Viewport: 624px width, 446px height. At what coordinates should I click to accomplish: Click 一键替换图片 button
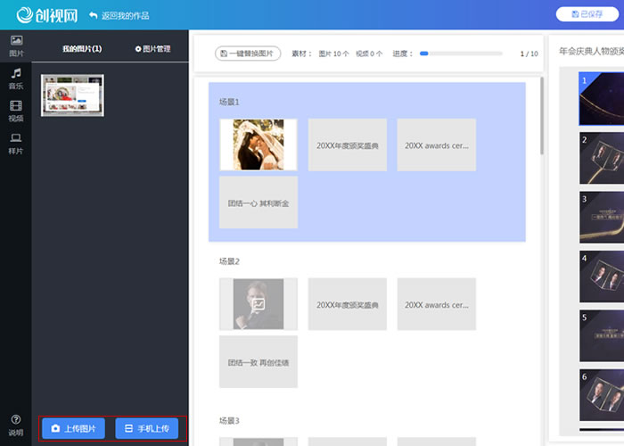click(248, 54)
